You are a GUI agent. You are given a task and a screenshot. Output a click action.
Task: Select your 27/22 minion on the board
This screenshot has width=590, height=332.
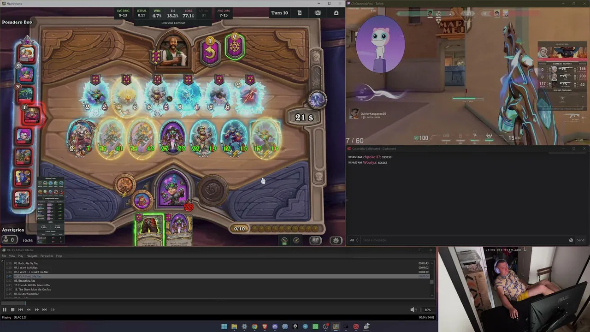(x=173, y=137)
